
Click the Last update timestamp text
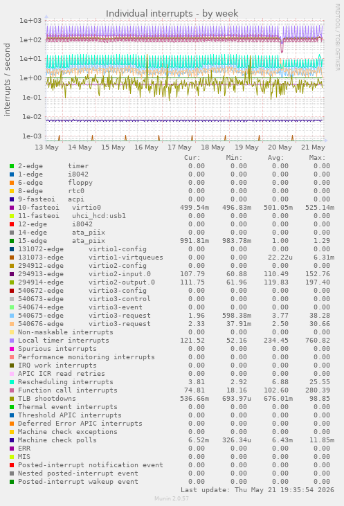pyautogui.click(x=257, y=490)
